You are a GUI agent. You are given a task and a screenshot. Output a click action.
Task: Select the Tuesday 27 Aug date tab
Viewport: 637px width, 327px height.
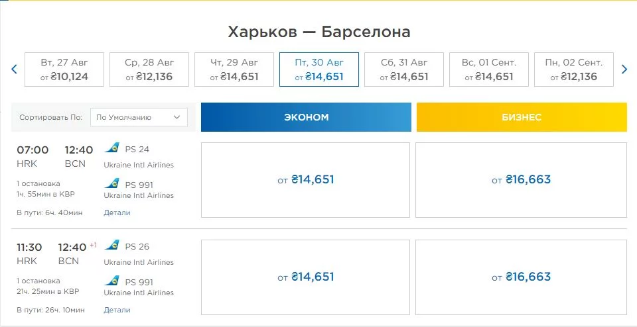(64, 70)
